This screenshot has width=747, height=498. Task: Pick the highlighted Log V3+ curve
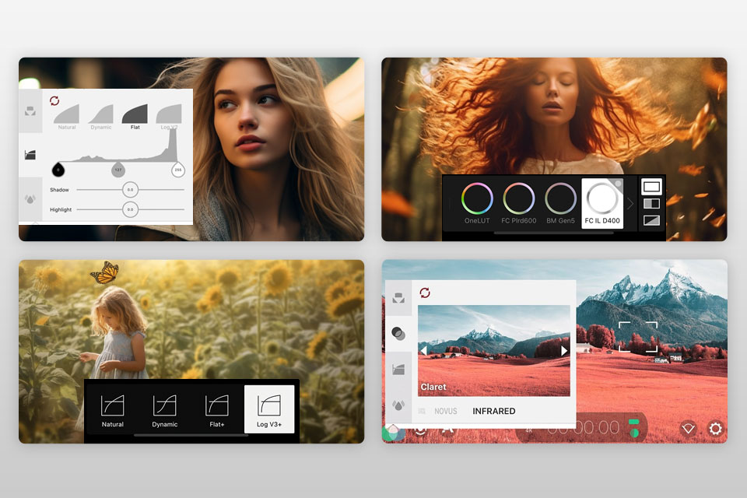pyautogui.click(x=269, y=409)
